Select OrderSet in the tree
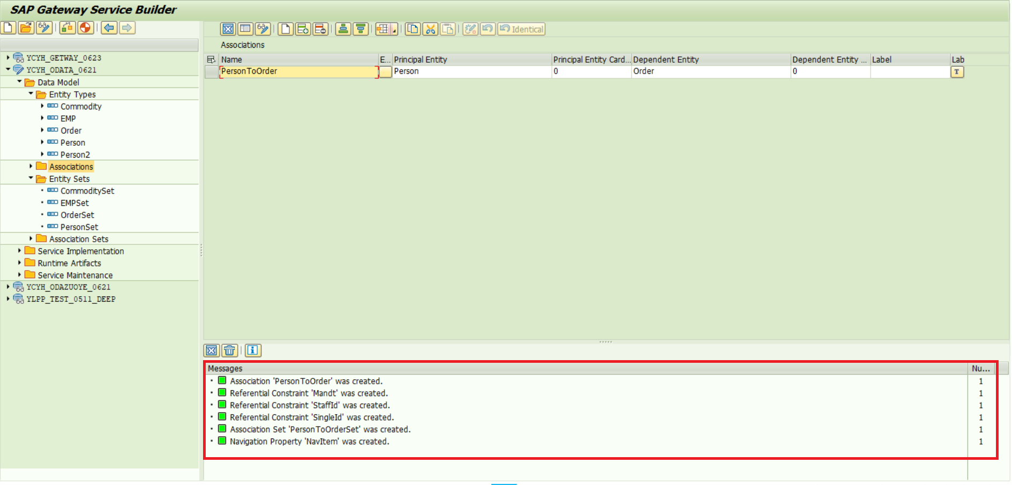The height and width of the screenshot is (485, 1012). (77, 215)
